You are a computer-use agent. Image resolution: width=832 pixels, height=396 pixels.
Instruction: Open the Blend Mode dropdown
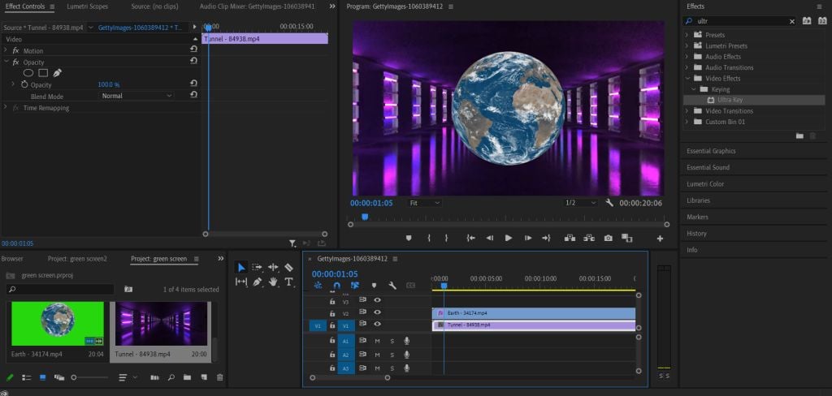[136, 96]
